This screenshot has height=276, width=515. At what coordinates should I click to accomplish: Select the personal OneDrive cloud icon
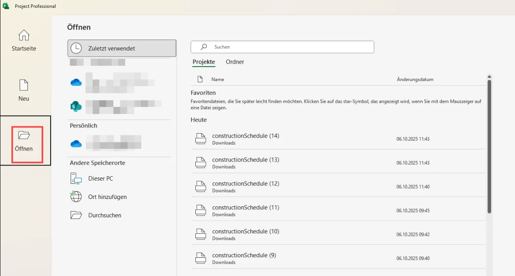[x=76, y=144]
